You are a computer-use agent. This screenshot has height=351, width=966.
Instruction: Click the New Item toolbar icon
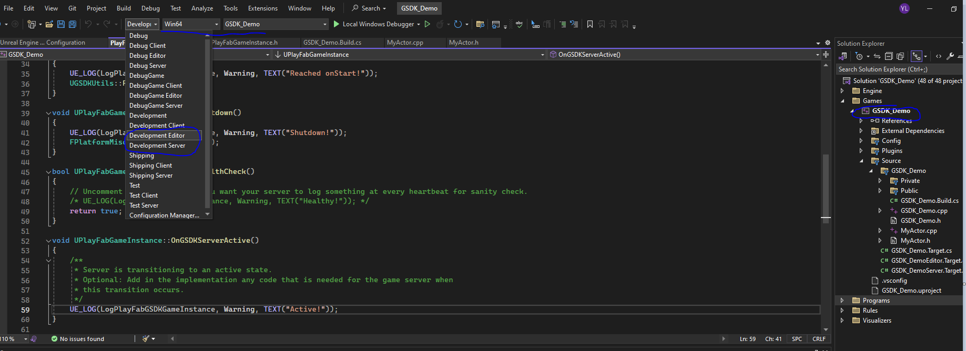click(32, 24)
